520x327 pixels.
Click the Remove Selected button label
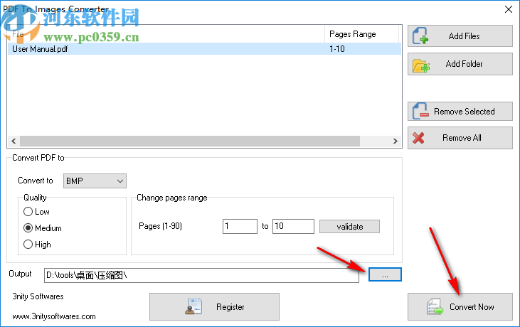[x=465, y=112]
